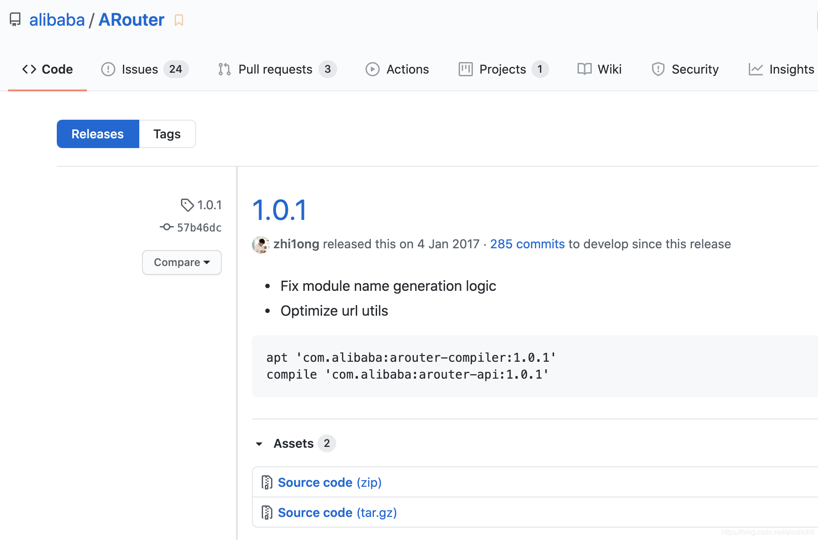
Task: Click the Assets count badge 2
Action: 327,443
